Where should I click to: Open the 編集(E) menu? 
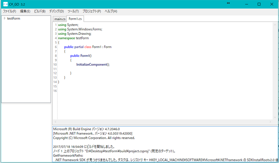click(x=25, y=11)
